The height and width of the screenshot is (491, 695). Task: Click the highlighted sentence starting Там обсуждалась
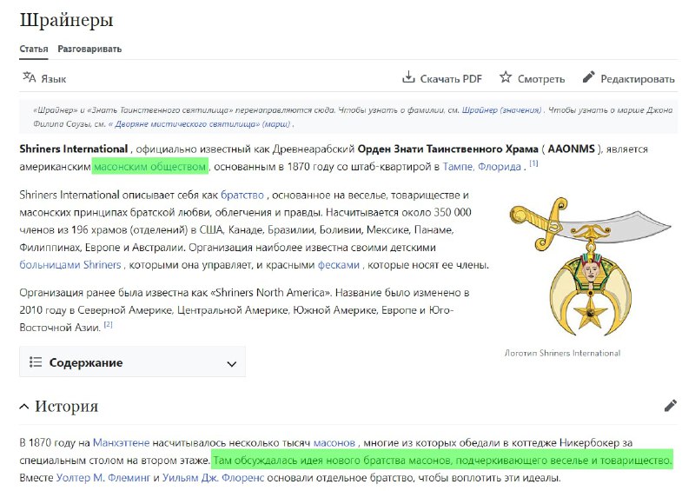pos(442,461)
